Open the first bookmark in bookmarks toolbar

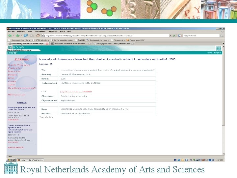(19, 40)
